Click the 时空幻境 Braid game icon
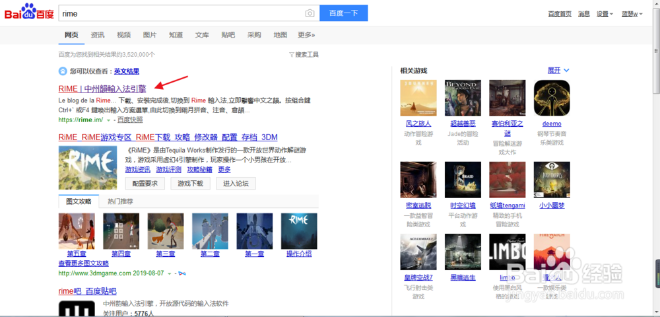This screenshot has width=660, height=317. point(463,180)
